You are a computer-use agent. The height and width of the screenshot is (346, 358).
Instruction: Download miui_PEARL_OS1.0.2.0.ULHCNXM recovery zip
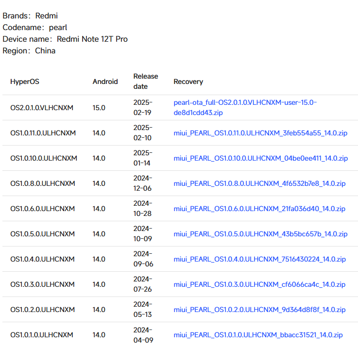pyautogui.click(x=259, y=310)
